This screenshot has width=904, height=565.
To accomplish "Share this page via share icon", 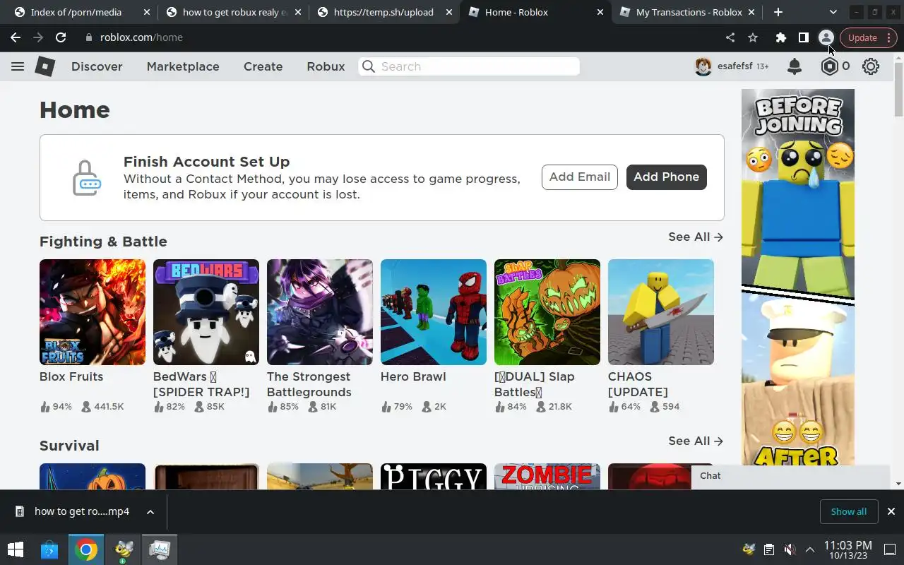I will [730, 37].
